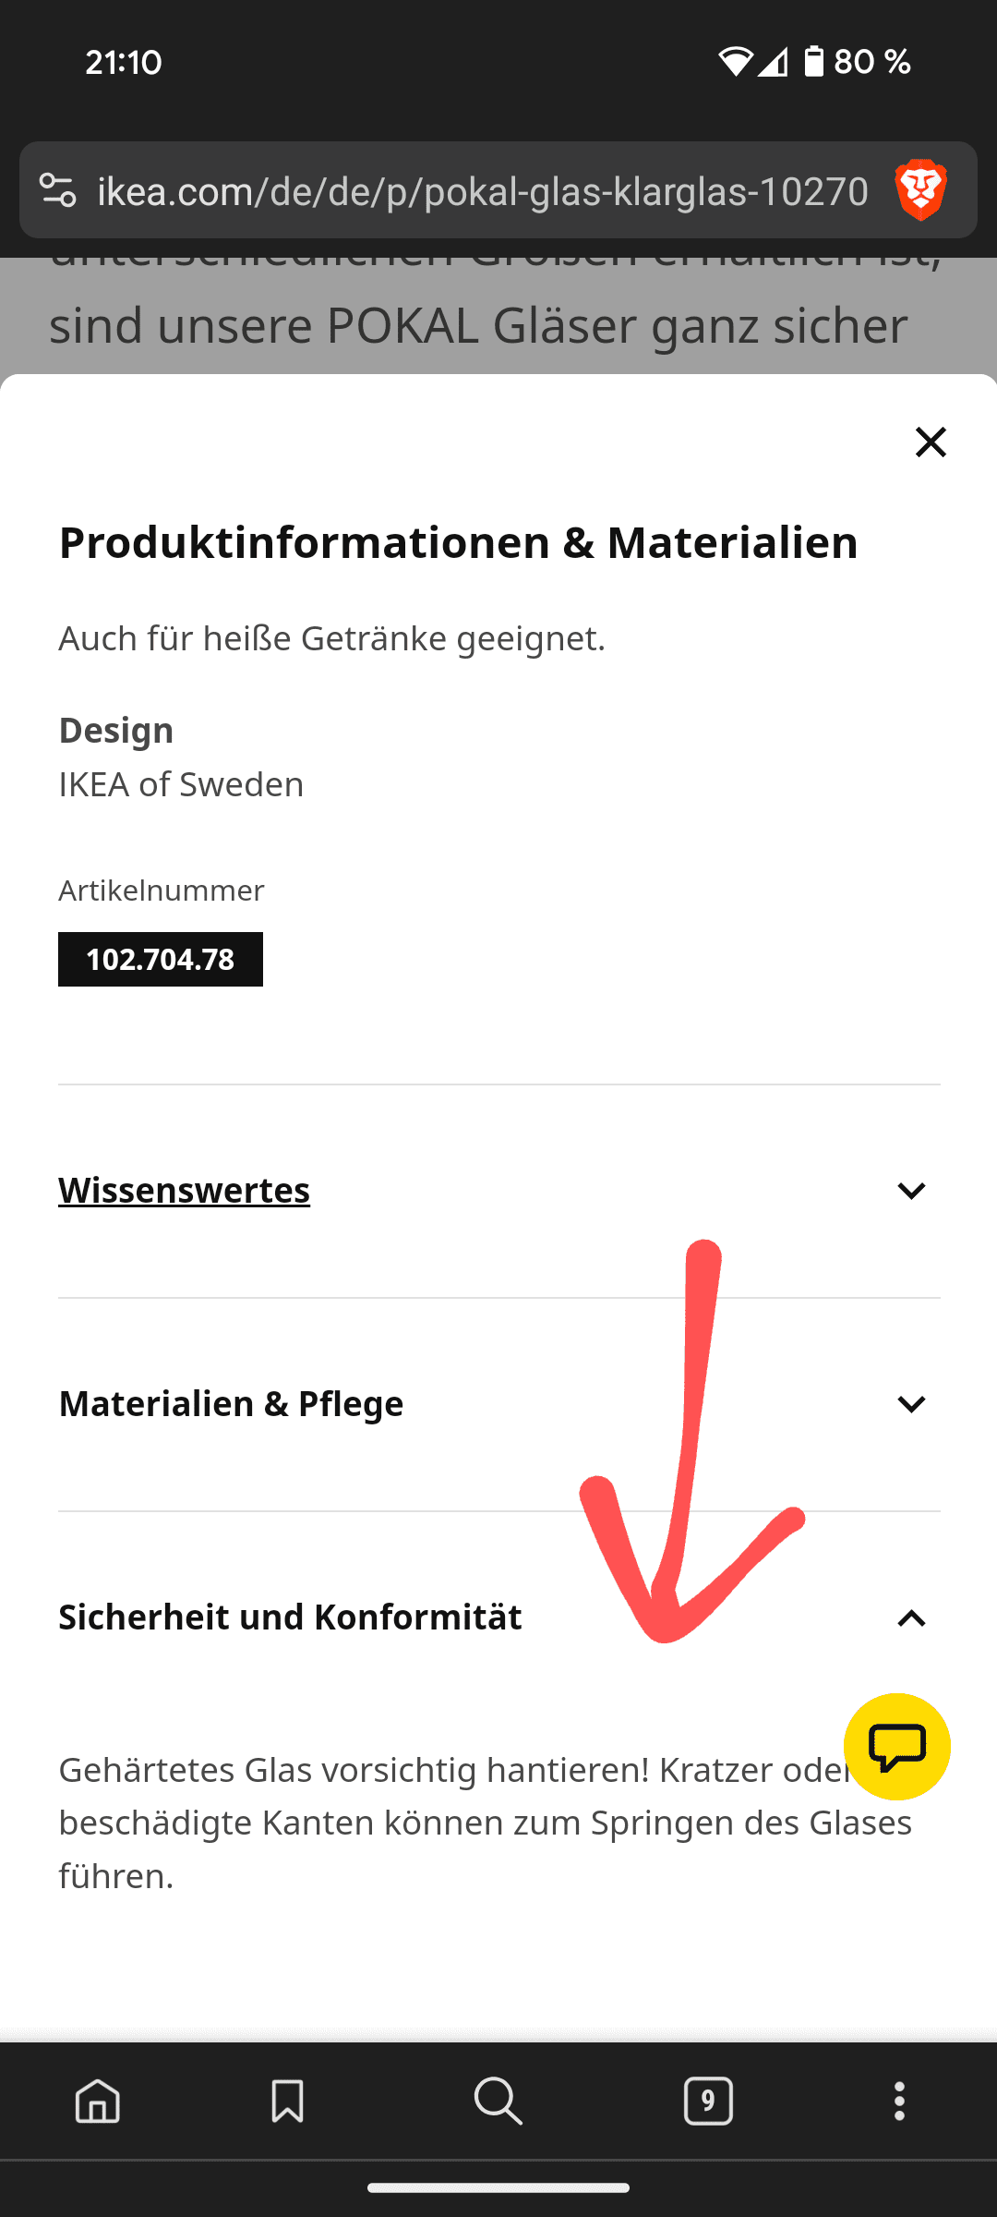Open the yellow chat bubble button
Viewport: 997px width, 2217px height.
tap(896, 1746)
